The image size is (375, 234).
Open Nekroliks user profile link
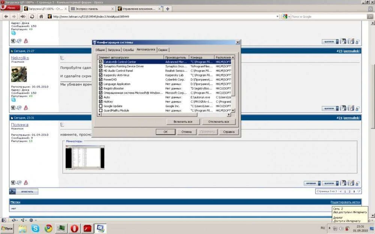pos(20,58)
